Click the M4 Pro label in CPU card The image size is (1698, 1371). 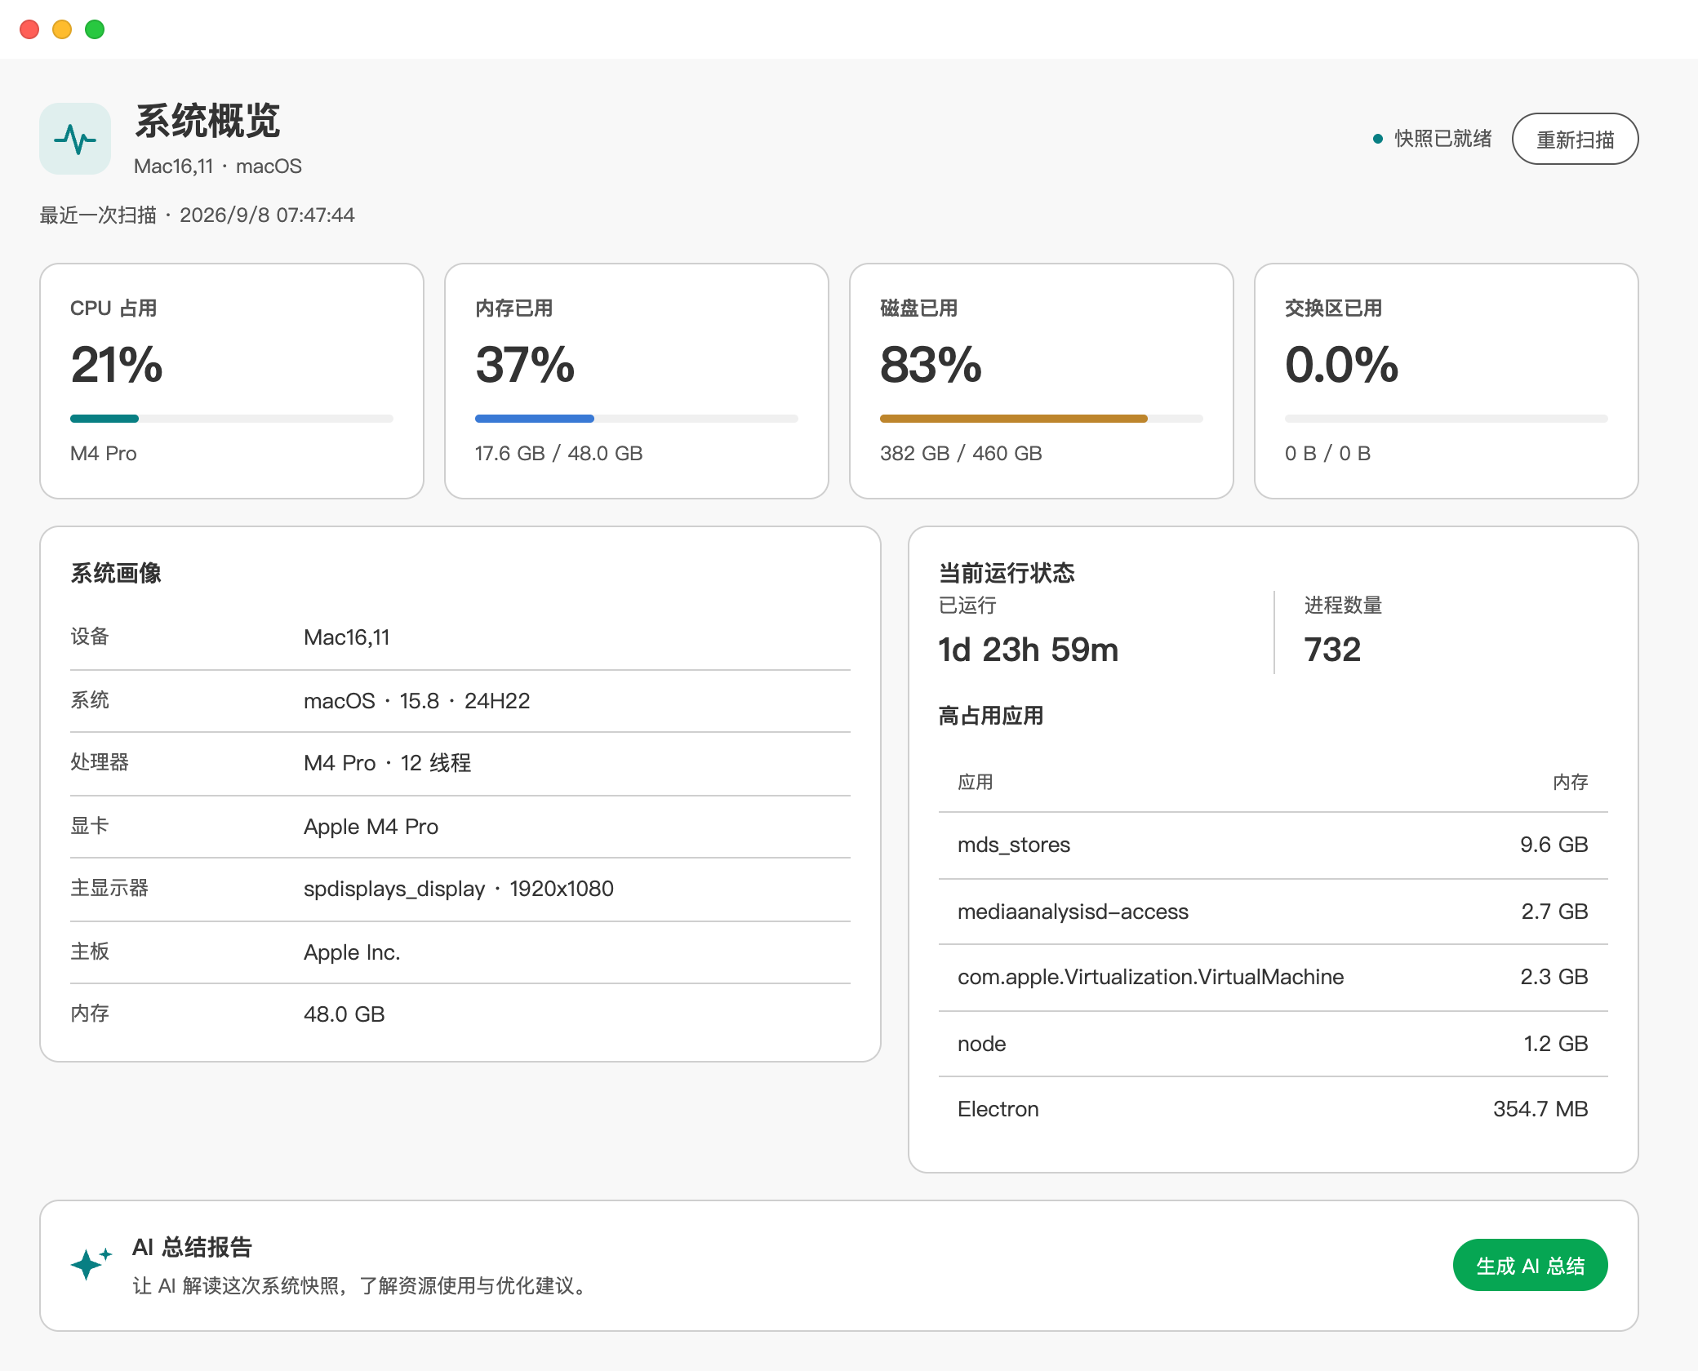pyautogui.click(x=103, y=453)
